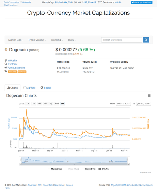The image size is (157, 191).
Task: Open the Explorer link
Action: 13,64
